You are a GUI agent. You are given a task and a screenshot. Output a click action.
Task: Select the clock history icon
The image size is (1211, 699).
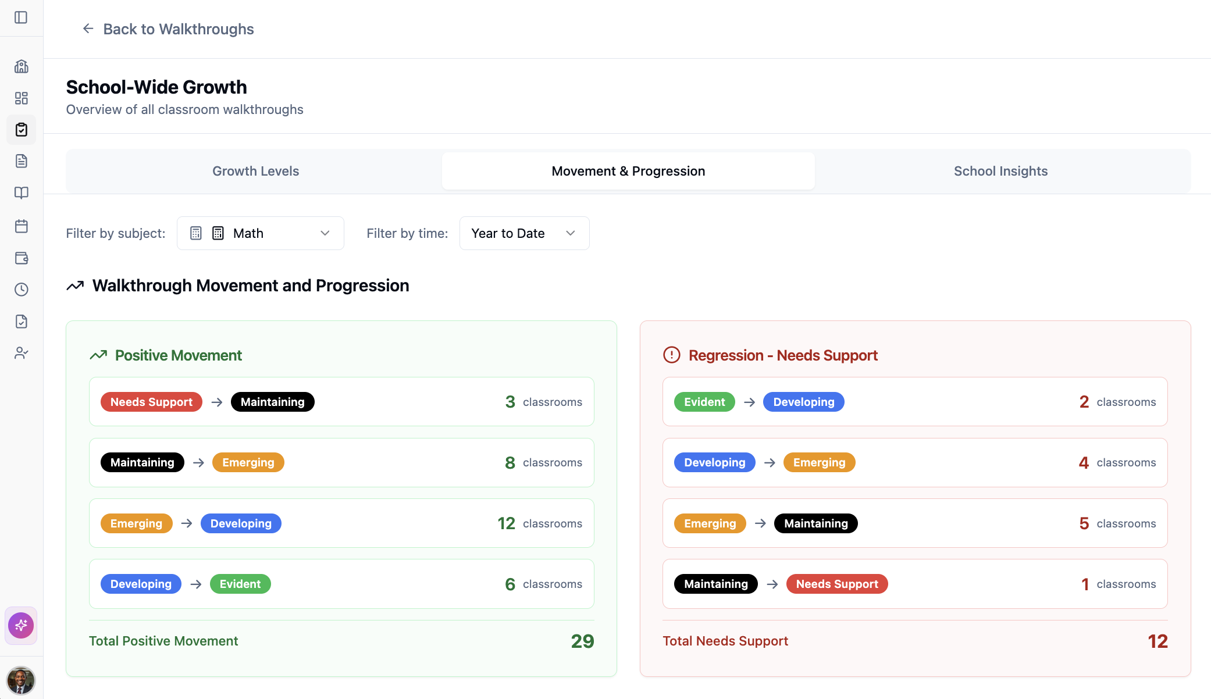pos(22,290)
